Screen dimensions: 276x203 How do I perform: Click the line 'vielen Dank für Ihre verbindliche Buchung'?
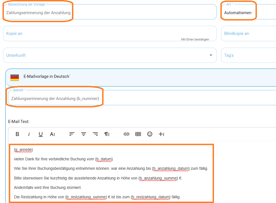[x=64, y=159]
